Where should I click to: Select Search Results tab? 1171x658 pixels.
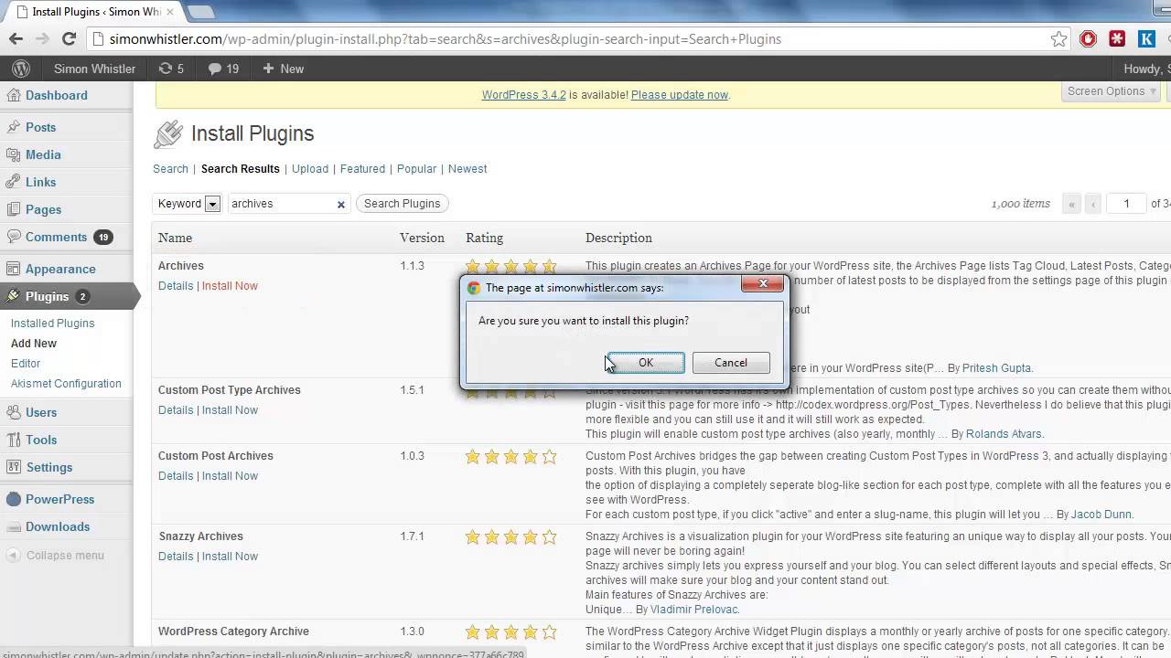[x=241, y=169]
